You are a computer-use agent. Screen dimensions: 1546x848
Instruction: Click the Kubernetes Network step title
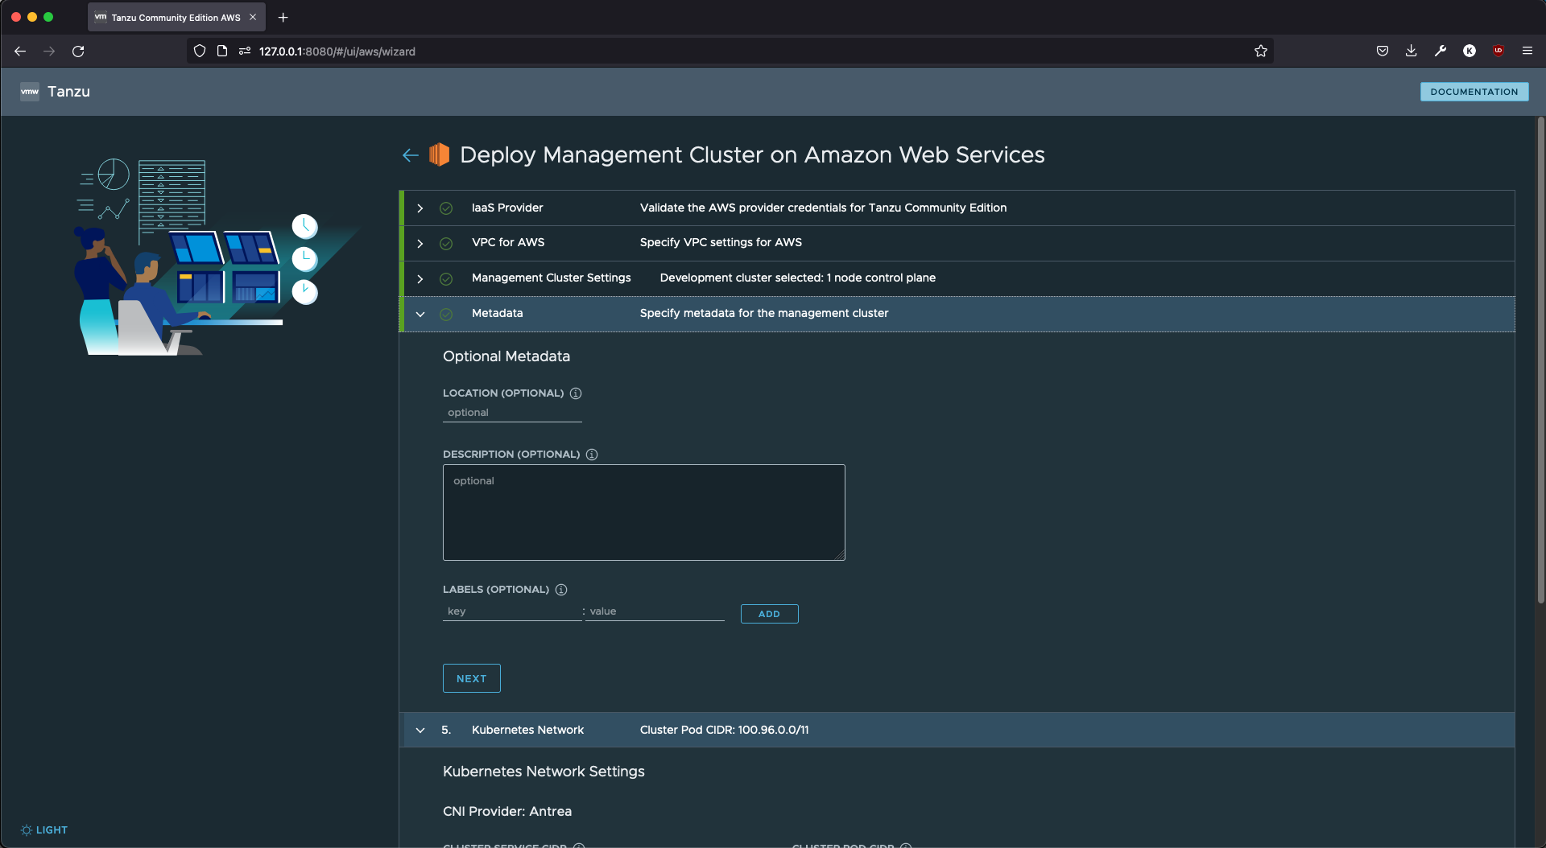527,730
